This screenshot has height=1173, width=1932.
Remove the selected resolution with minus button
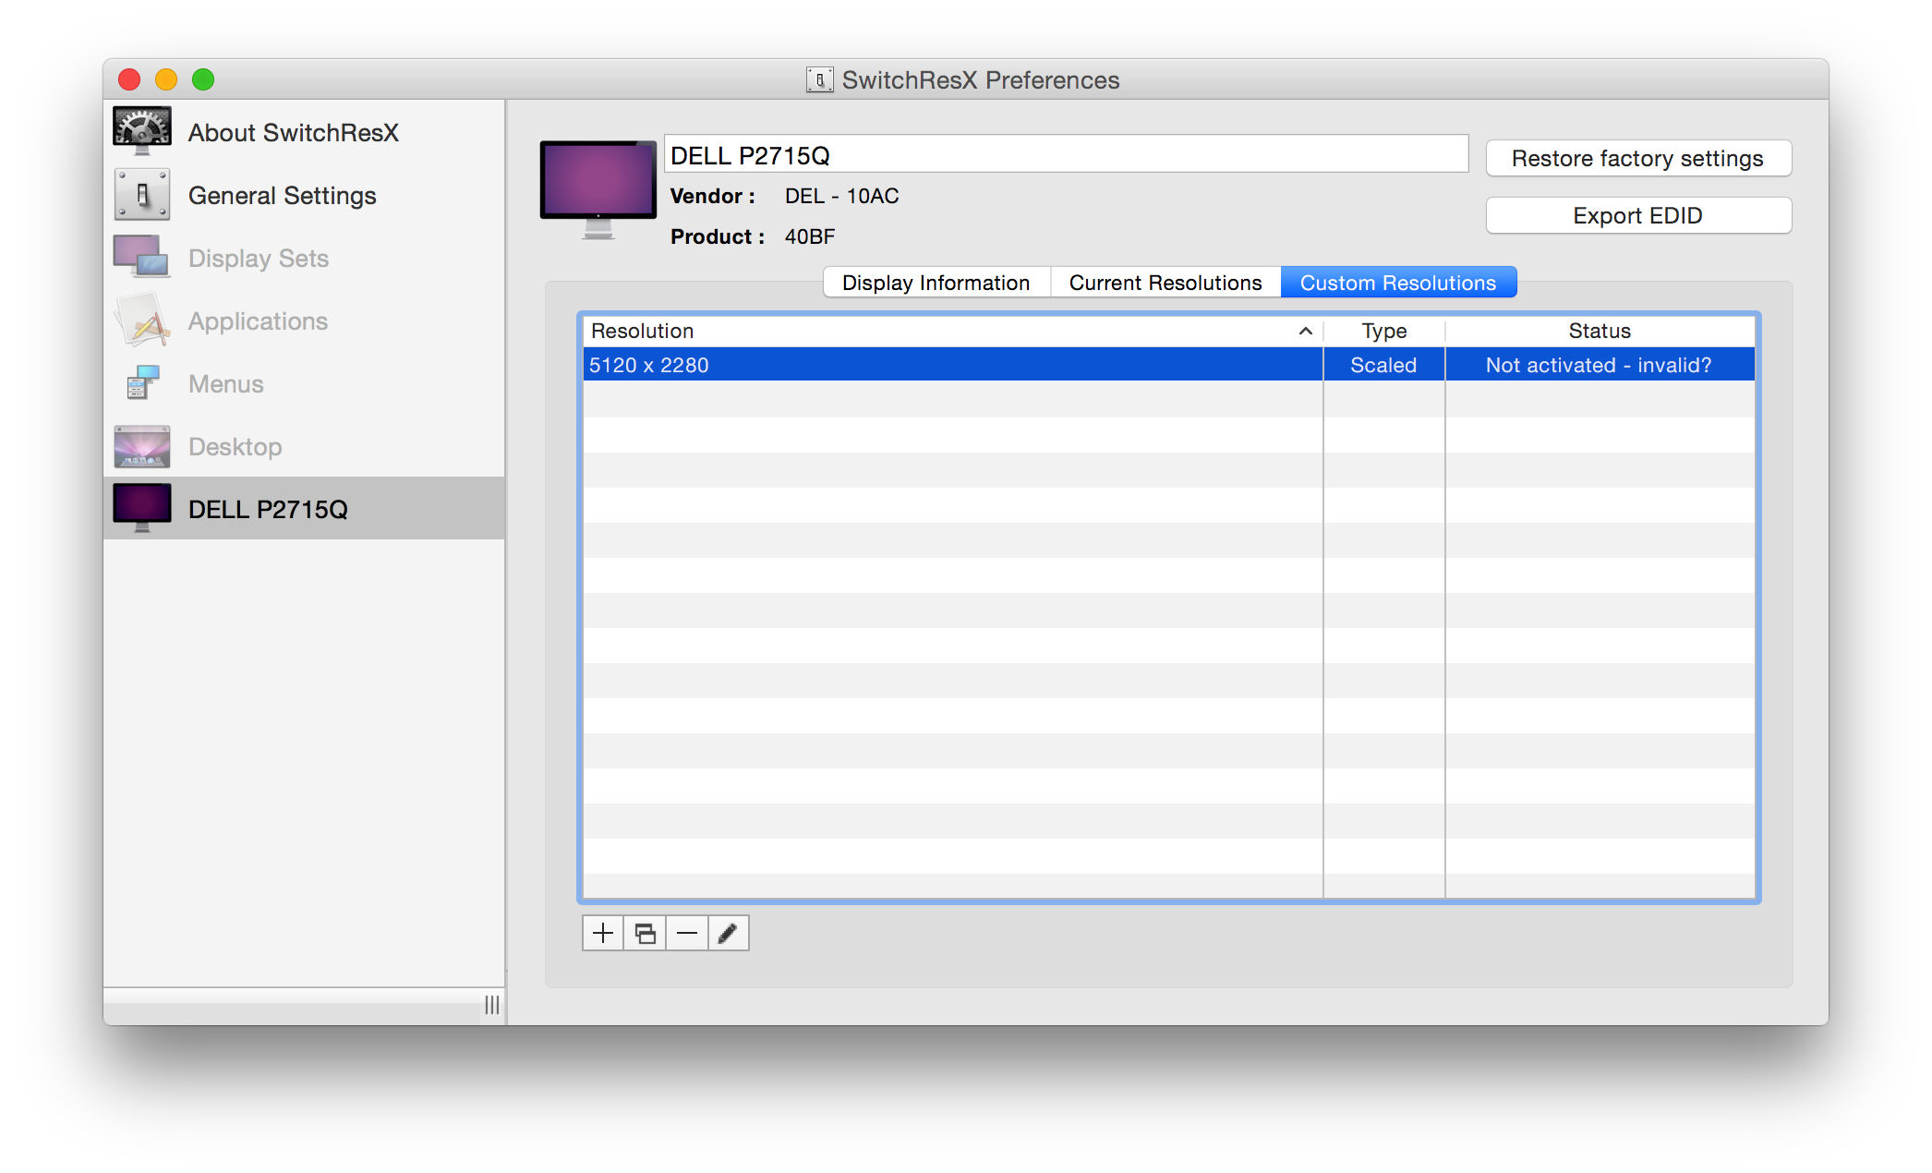click(687, 933)
